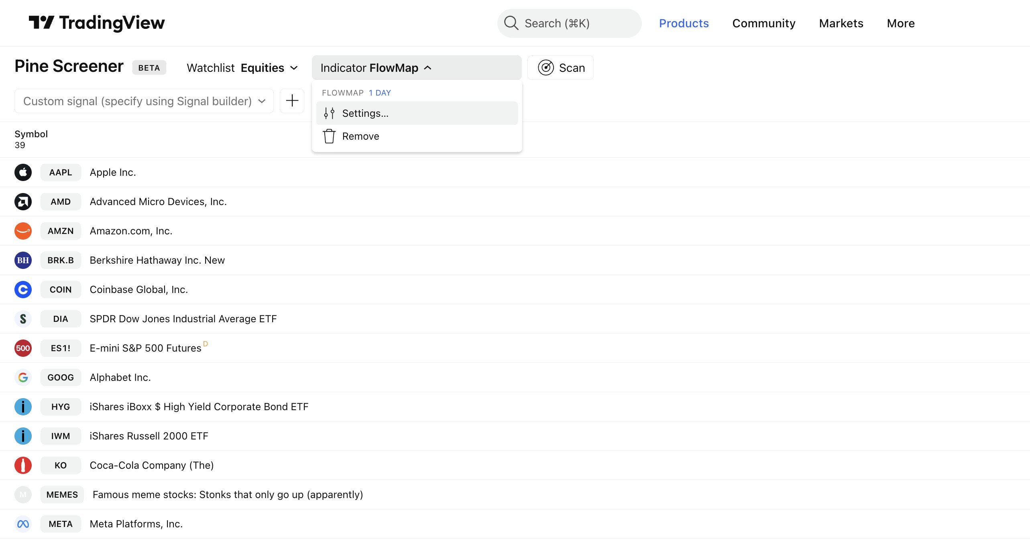Click the TradingView logo
The height and width of the screenshot is (541, 1030).
(96, 23)
